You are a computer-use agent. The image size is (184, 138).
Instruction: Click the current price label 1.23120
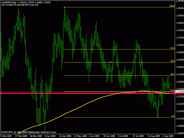180,92
